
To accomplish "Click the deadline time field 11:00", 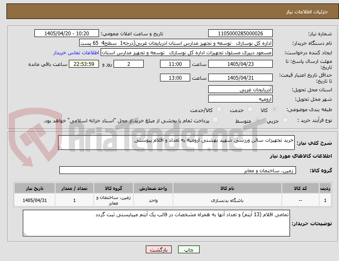I will (175, 64).
